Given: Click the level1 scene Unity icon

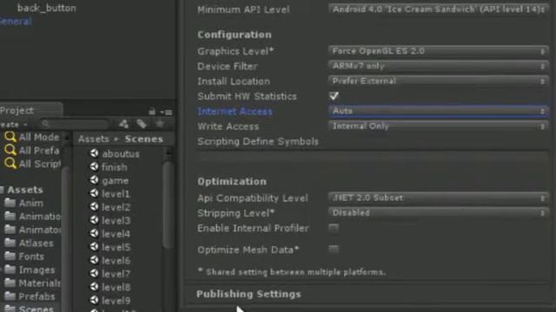Looking at the screenshot, I should [94, 193].
